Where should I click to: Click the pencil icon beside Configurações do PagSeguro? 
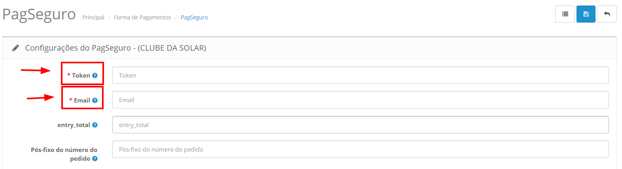pyautogui.click(x=15, y=48)
